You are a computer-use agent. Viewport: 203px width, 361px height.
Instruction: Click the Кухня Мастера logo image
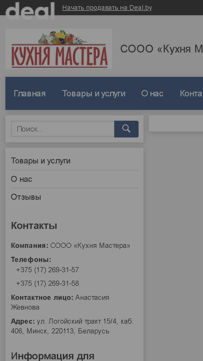[x=59, y=49]
